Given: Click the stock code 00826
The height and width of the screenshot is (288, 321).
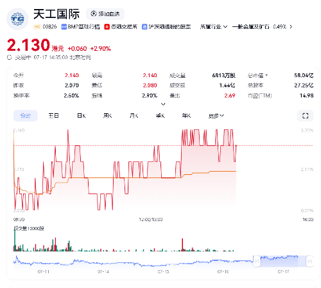Looking at the screenshot, I should point(49,27).
